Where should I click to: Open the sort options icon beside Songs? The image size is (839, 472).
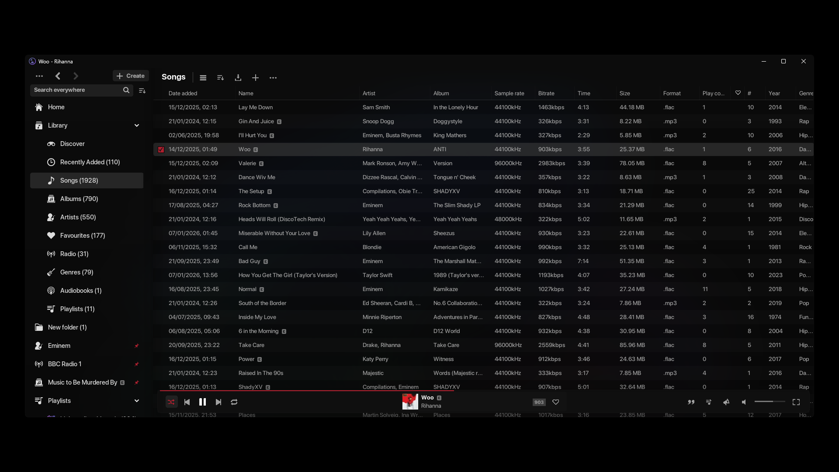[x=221, y=78]
